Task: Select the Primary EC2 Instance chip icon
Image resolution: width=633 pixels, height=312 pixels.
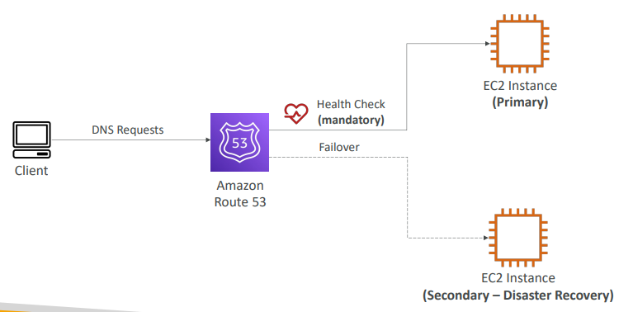Action: (x=520, y=44)
